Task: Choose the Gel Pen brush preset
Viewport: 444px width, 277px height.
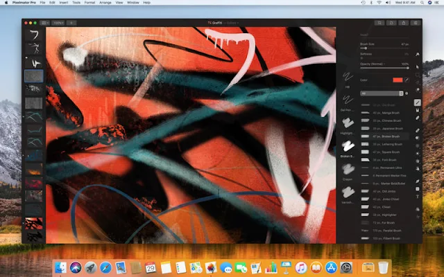Action: tap(348, 102)
